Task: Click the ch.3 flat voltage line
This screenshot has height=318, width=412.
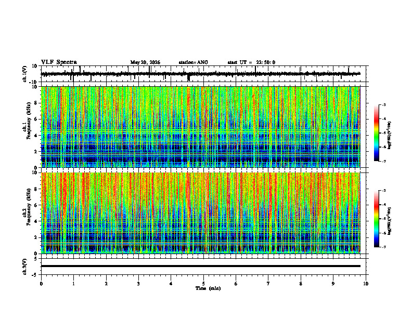Action: (200, 266)
